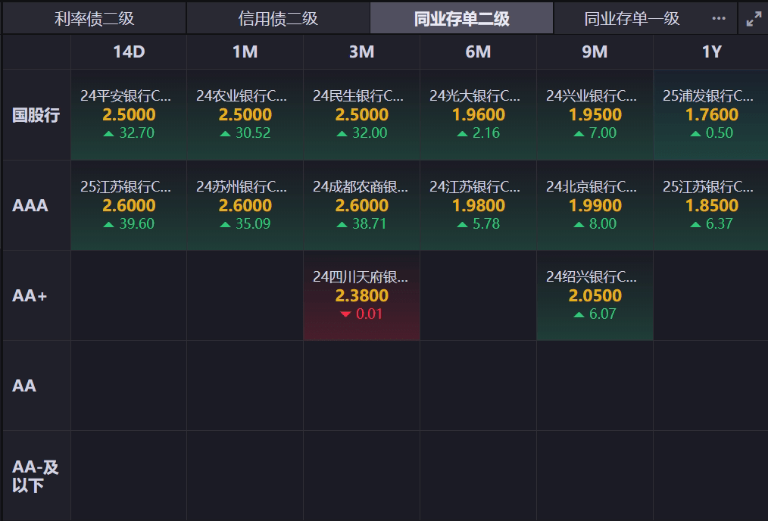Open the more tabs ellipsis menu
The width and height of the screenshot is (768, 521).
tap(719, 19)
